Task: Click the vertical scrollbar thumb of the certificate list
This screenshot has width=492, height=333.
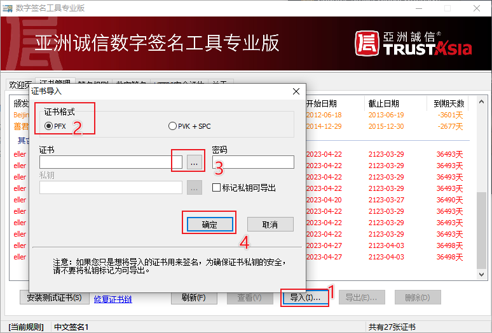Action: 481,230
